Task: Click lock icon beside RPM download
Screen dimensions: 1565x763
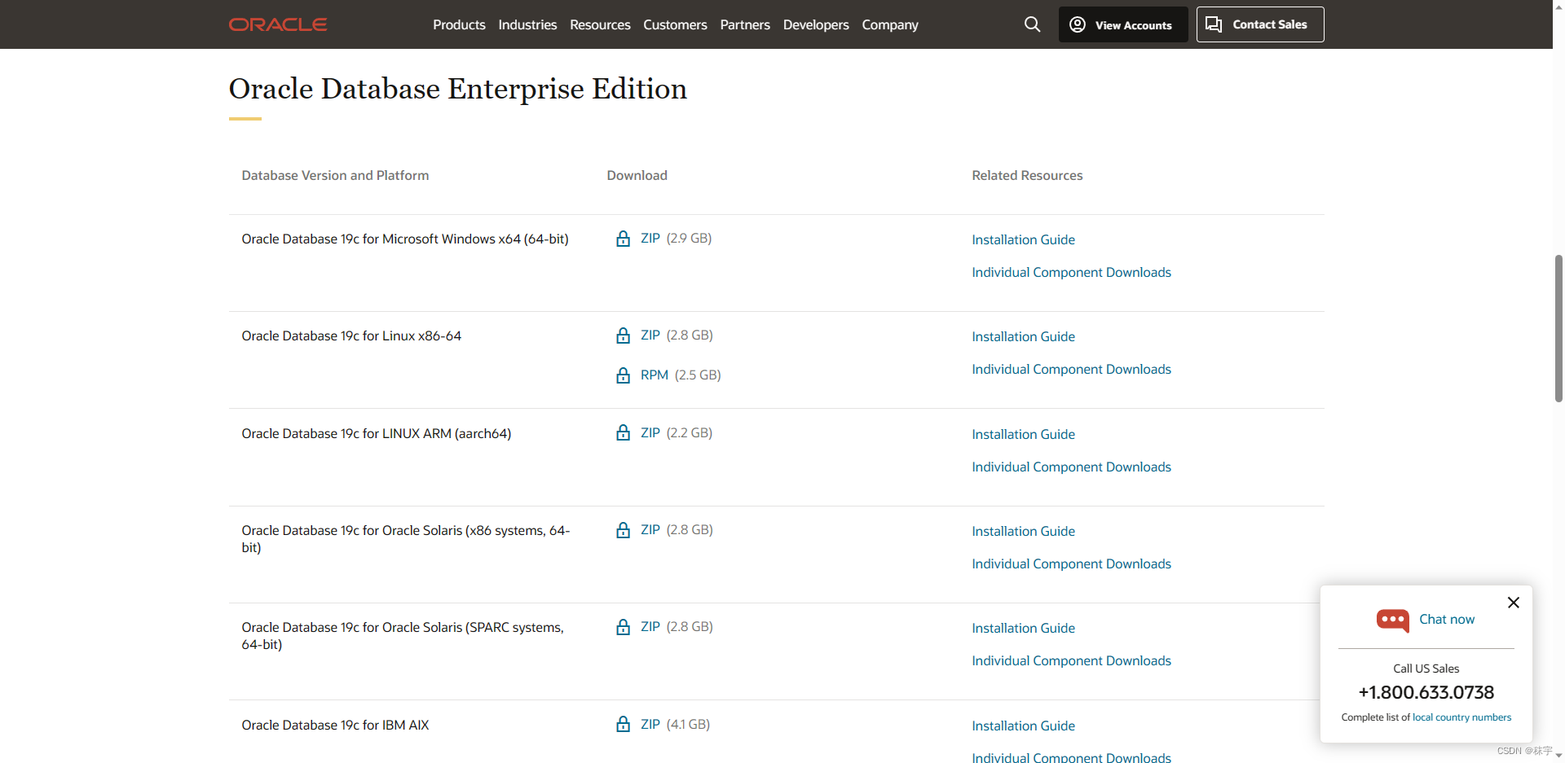Action: point(624,375)
